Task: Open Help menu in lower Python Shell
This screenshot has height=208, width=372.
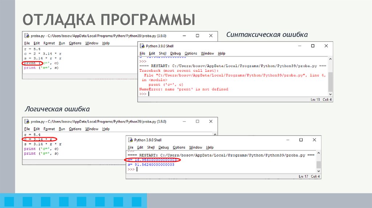Action: click(x=210, y=147)
